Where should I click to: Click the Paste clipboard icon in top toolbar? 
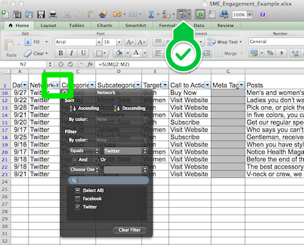pyautogui.click(x=91, y=14)
